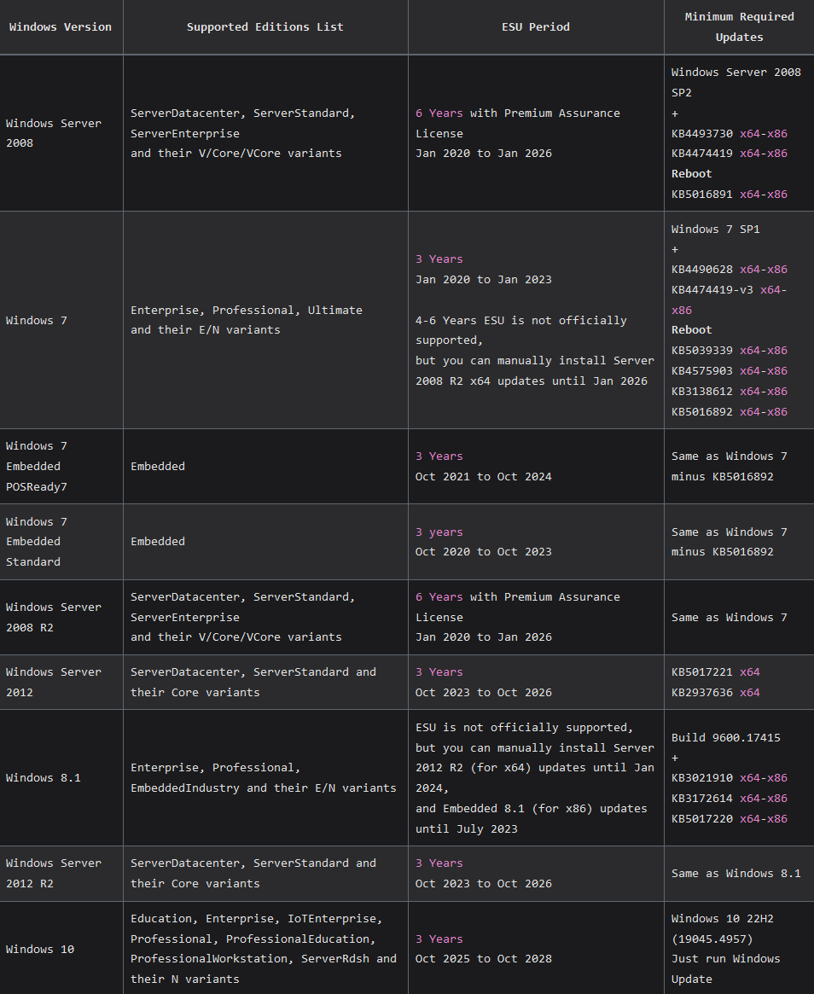Click "6 Years" in the Windows Server 2008 row
Viewport: 814px width, 994px height.
tap(439, 113)
